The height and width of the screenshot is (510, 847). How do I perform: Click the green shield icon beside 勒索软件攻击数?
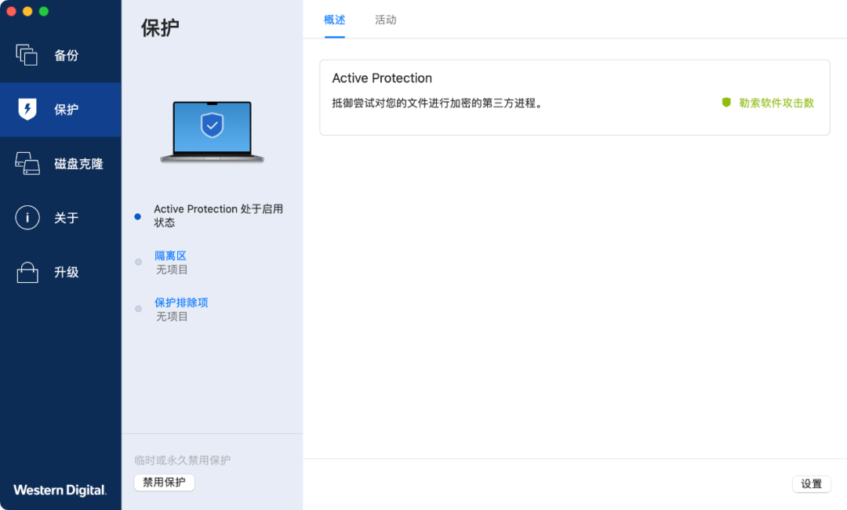[726, 103]
